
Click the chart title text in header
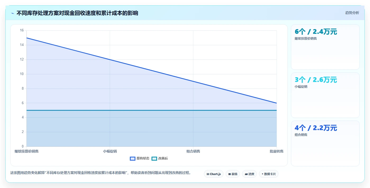pos(77,13)
